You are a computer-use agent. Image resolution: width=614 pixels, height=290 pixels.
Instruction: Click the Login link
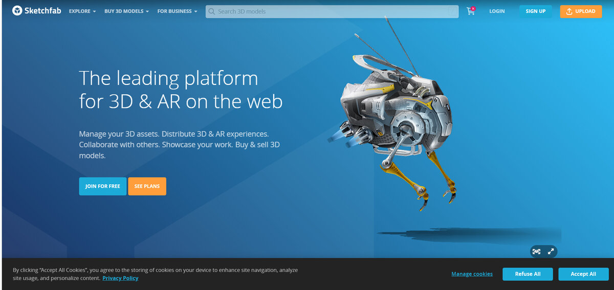(497, 11)
